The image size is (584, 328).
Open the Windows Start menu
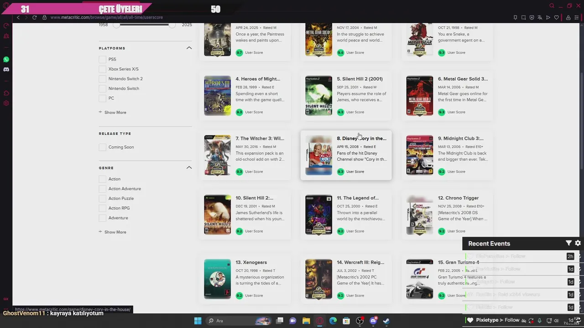click(198, 321)
